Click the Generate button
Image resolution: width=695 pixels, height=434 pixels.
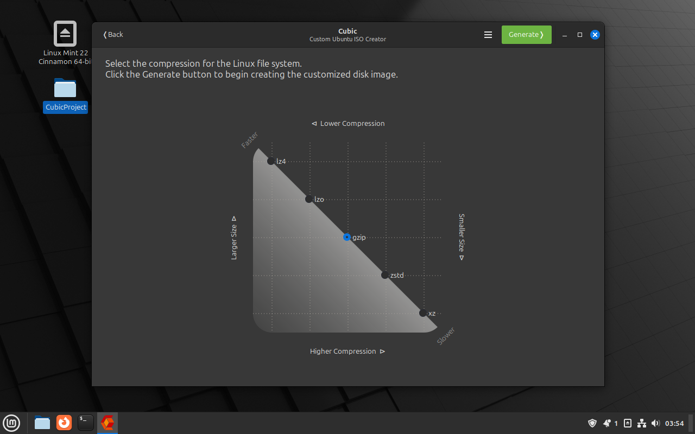526,35
